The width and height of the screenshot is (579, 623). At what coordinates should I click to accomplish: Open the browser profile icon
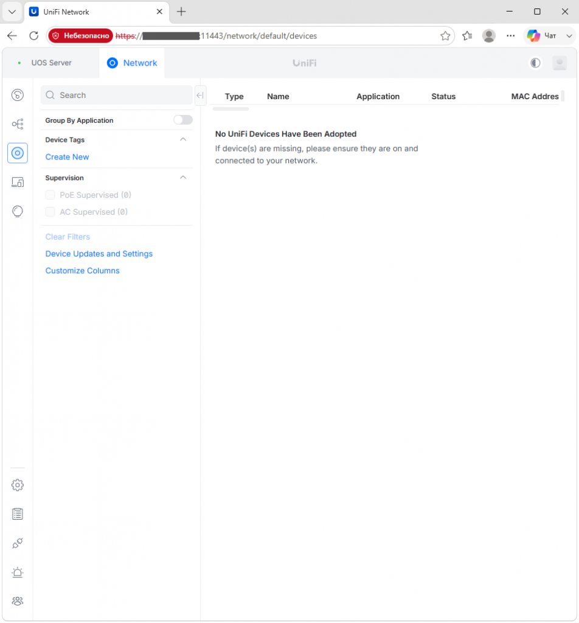point(489,36)
